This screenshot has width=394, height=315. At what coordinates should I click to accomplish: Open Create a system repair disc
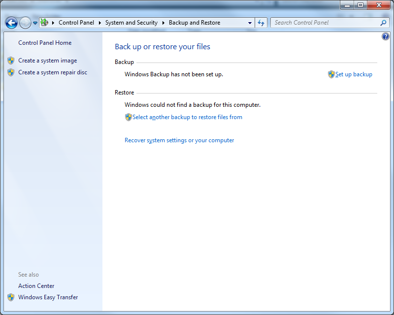tap(53, 72)
